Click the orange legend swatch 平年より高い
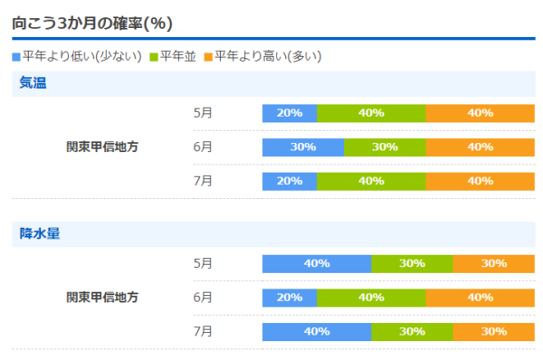The image size is (543, 360). [208, 57]
